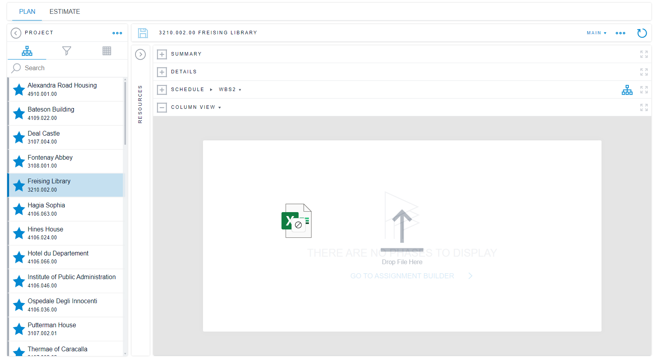This screenshot has height=358, width=656.
Task: Expand the Details section
Action: [x=162, y=72]
